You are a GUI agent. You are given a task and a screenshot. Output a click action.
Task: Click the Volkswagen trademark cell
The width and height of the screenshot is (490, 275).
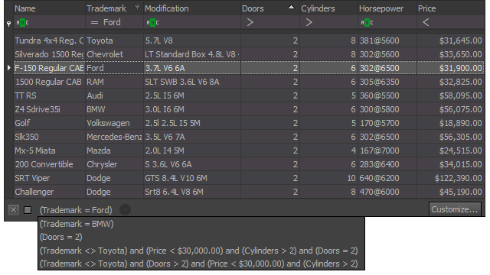tap(114, 123)
